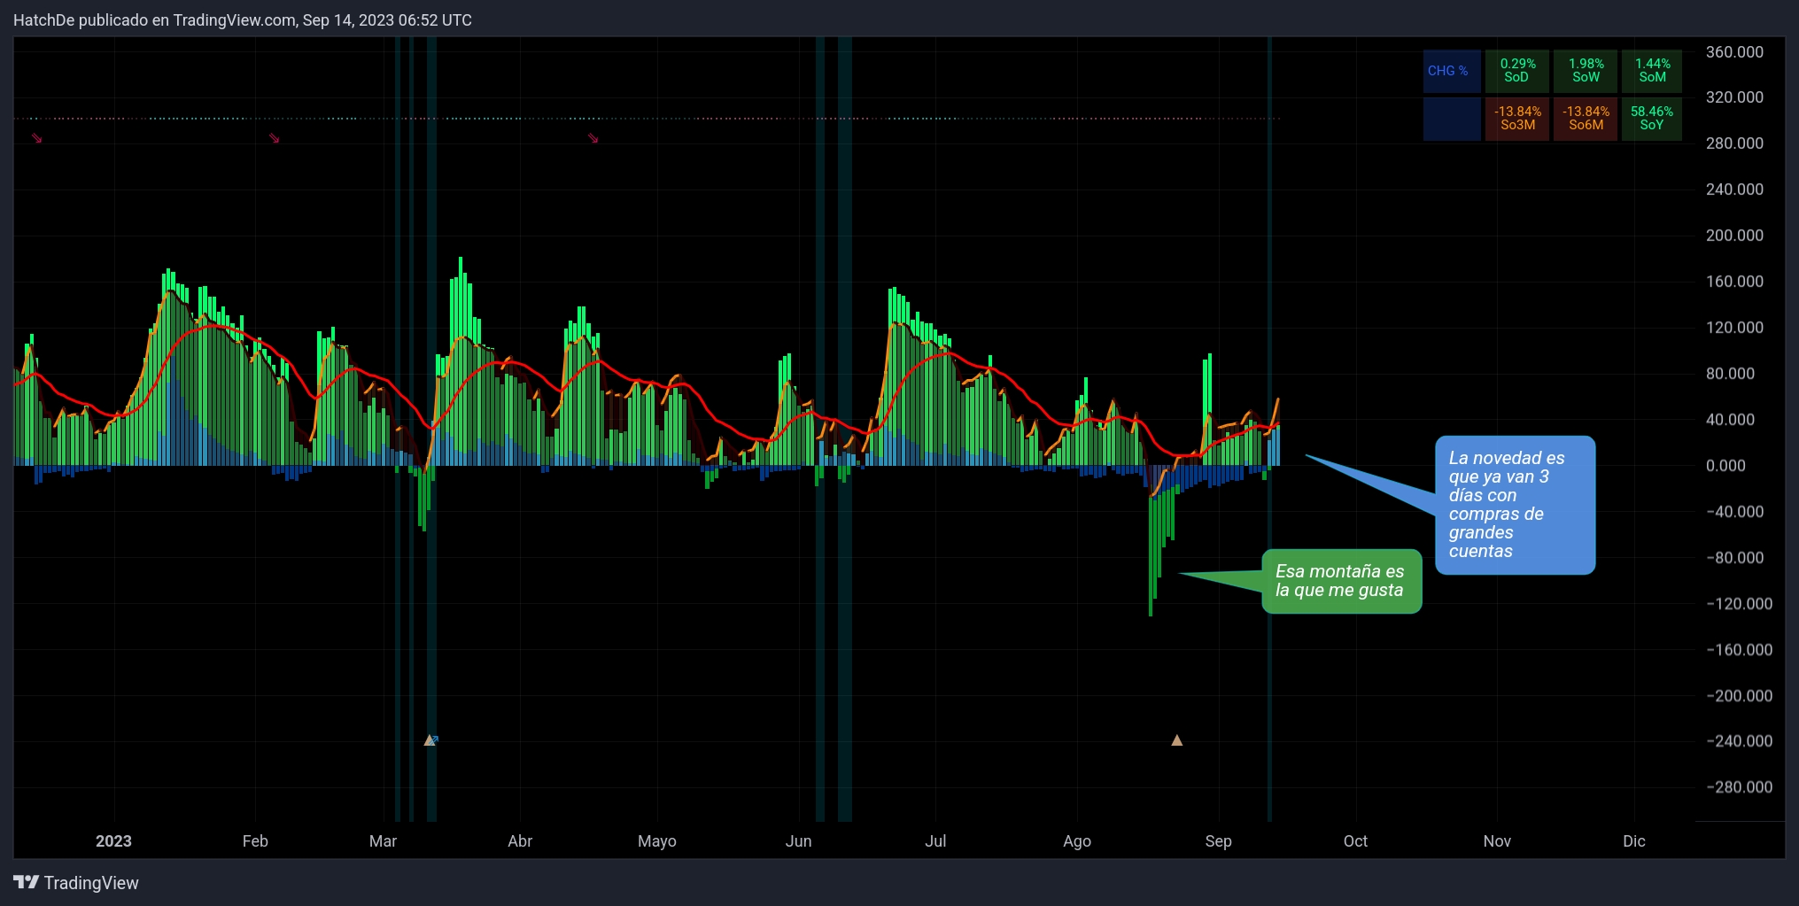Click the CHG % table header cell
This screenshot has width=1799, height=906.
1448,71
